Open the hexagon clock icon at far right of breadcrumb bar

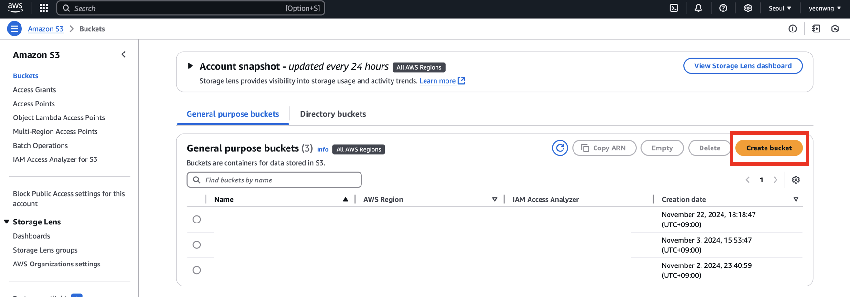(x=835, y=29)
